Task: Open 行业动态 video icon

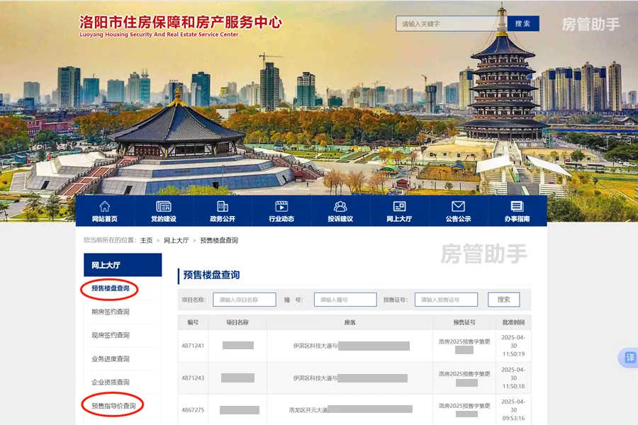Action: point(281,206)
